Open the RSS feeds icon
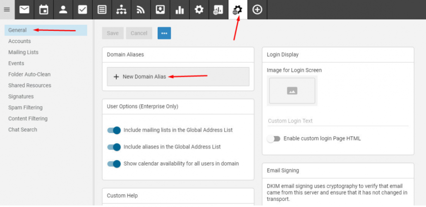 pyautogui.click(x=141, y=10)
